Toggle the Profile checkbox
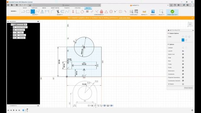Viewport: 201px width, 113px height. coord(183,64)
